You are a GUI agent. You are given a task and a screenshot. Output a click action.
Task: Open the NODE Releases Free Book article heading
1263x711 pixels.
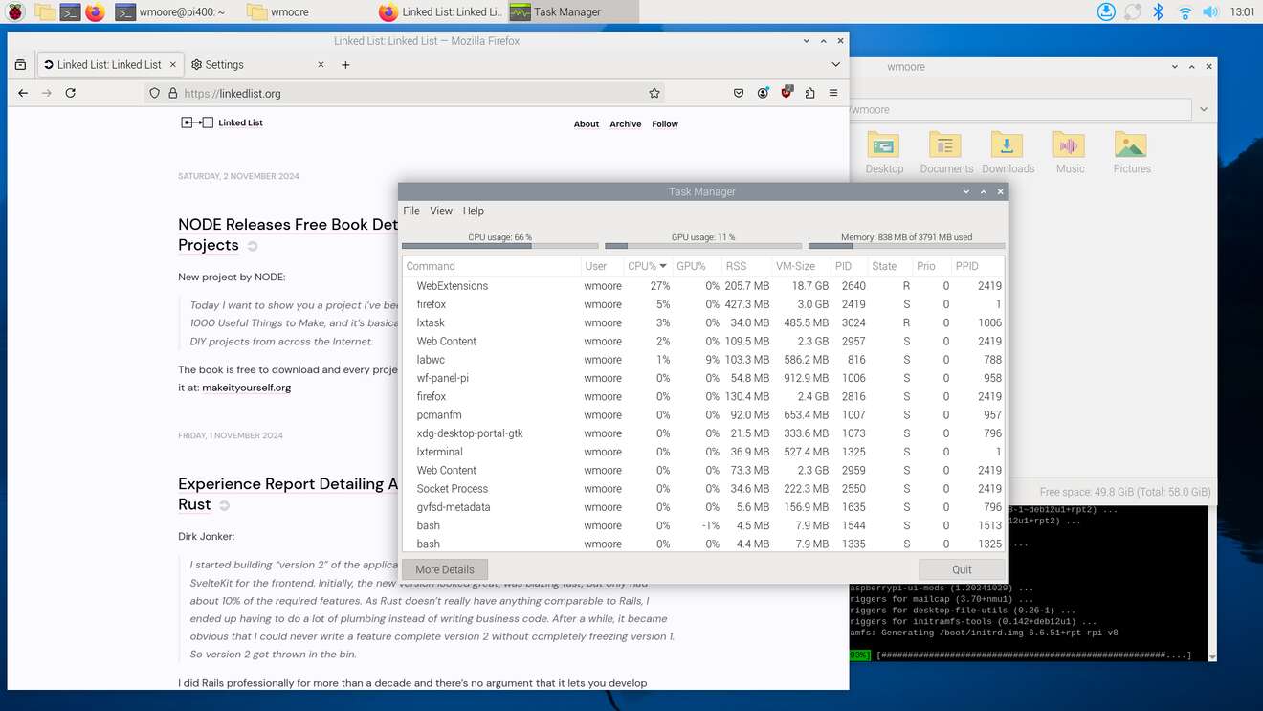coord(288,234)
